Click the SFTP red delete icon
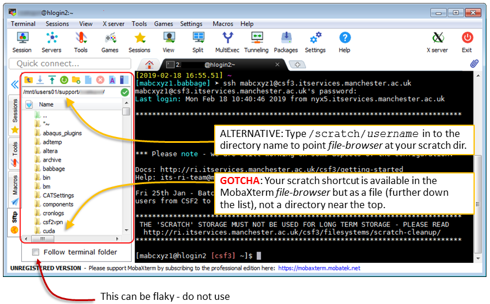This screenshot has width=490, height=304. pos(100,80)
